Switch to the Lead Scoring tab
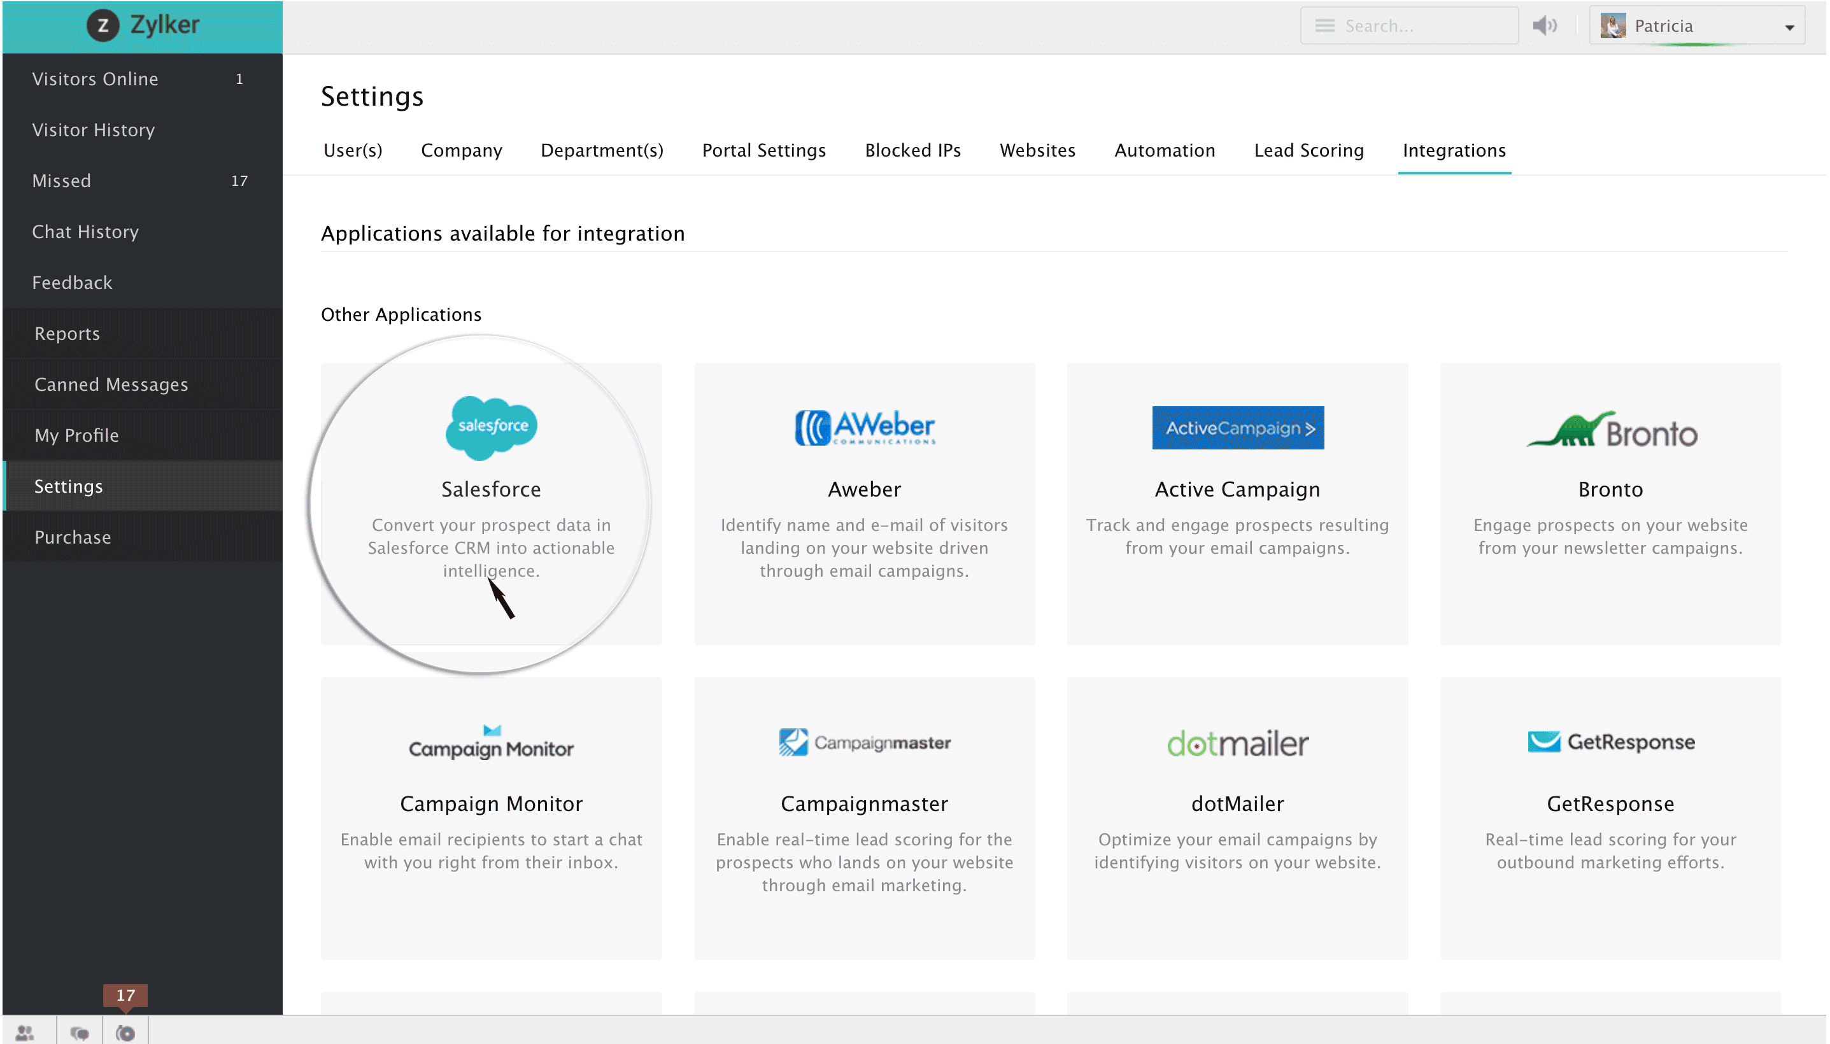The image size is (1830, 1044). (1309, 151)
